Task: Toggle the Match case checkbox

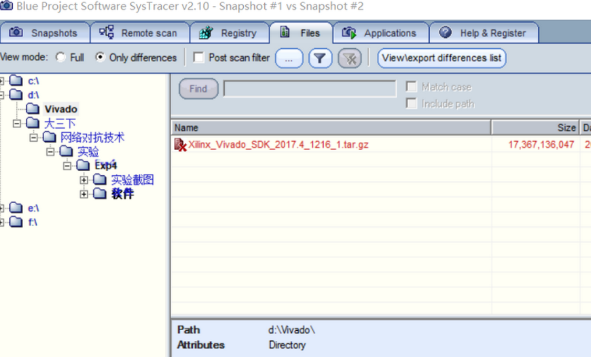Action: coord(411,87)
